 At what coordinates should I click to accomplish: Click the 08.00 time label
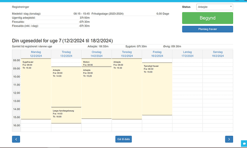click(x=17, y=61)
